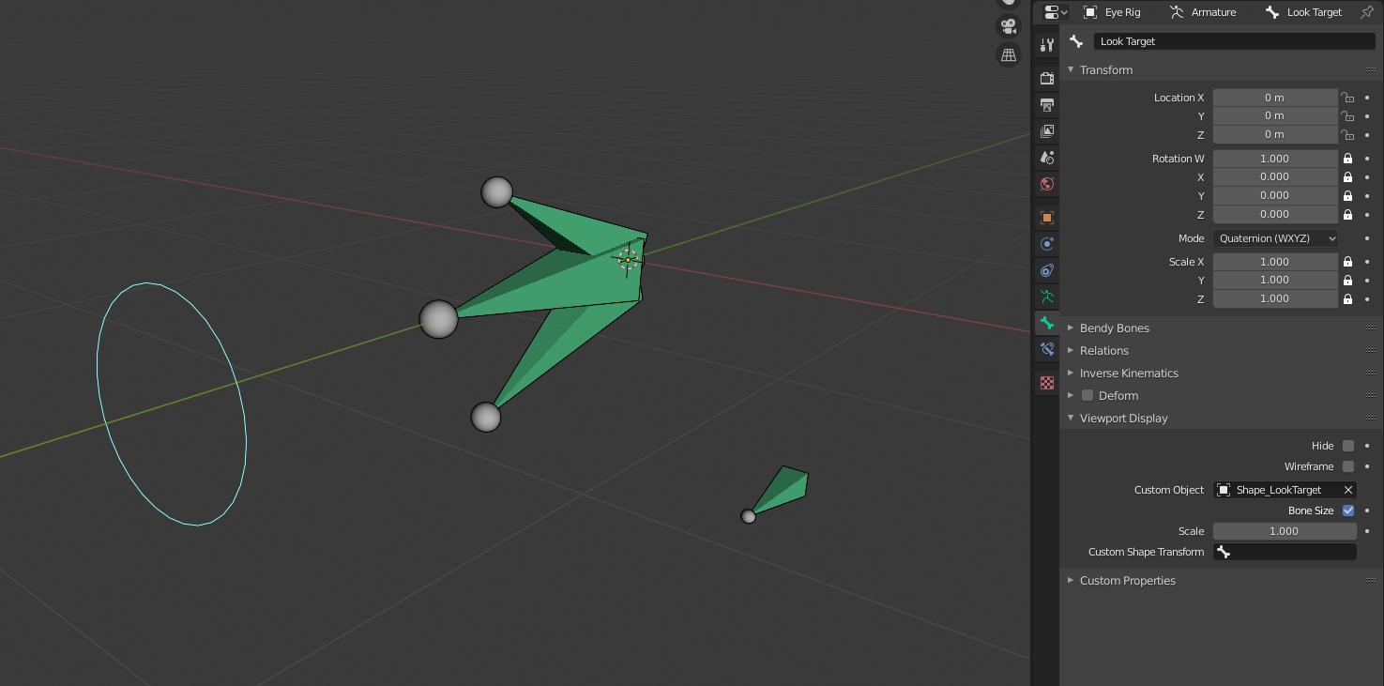This screenshot has width=1384, height=686.
Task: Toggle the Rotation W lock
Action: coord(1347,159)
